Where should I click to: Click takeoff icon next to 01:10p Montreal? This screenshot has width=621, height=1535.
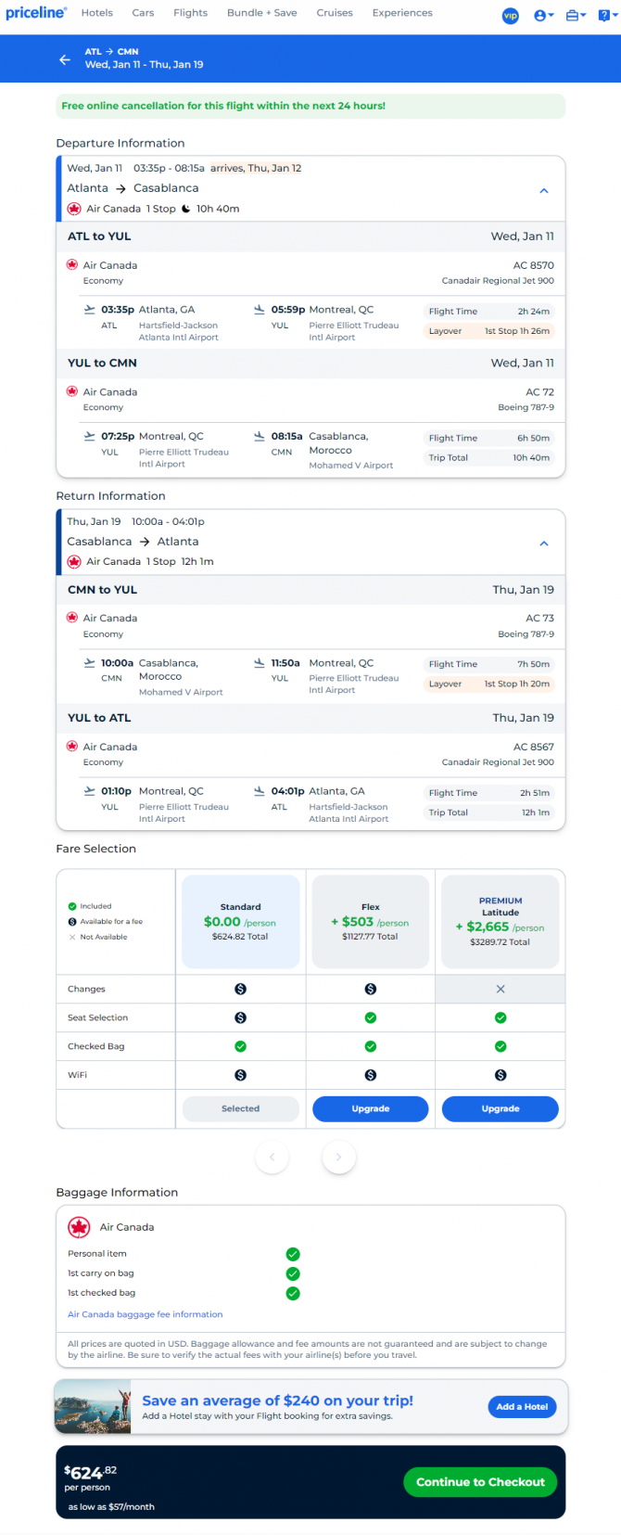tap(89, 791)
